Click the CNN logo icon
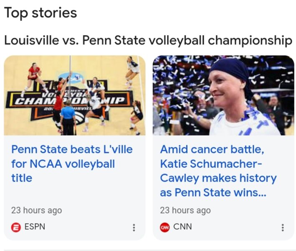Viewport: 296px width, 251px height. coord(164,227)
